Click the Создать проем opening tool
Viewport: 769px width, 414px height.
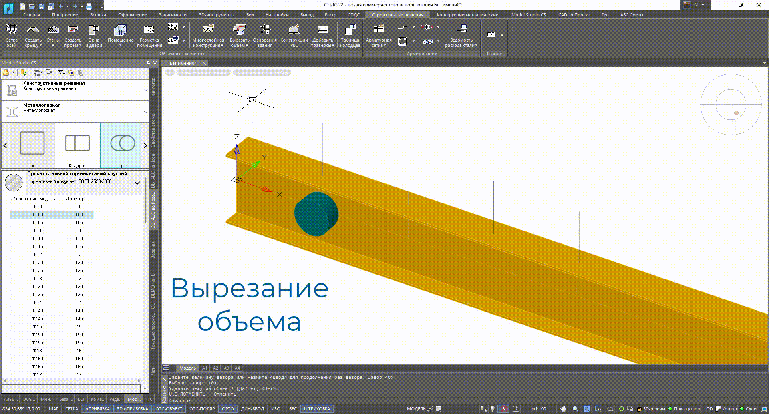pos(73,35)
